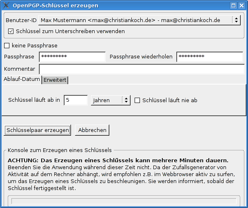The image size is (248, 208).
Task: Select the Ablauf-Datum tab
Action: [22, 79]
